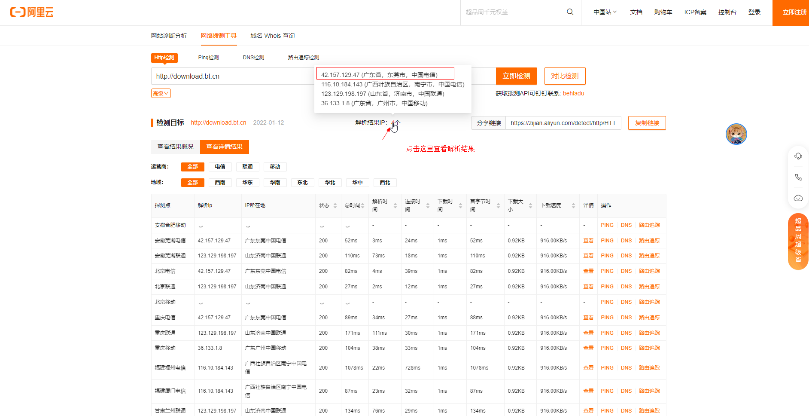Open the 购物车 link
This screenshot has width=809, height=416.
click(x=663, y=12)
